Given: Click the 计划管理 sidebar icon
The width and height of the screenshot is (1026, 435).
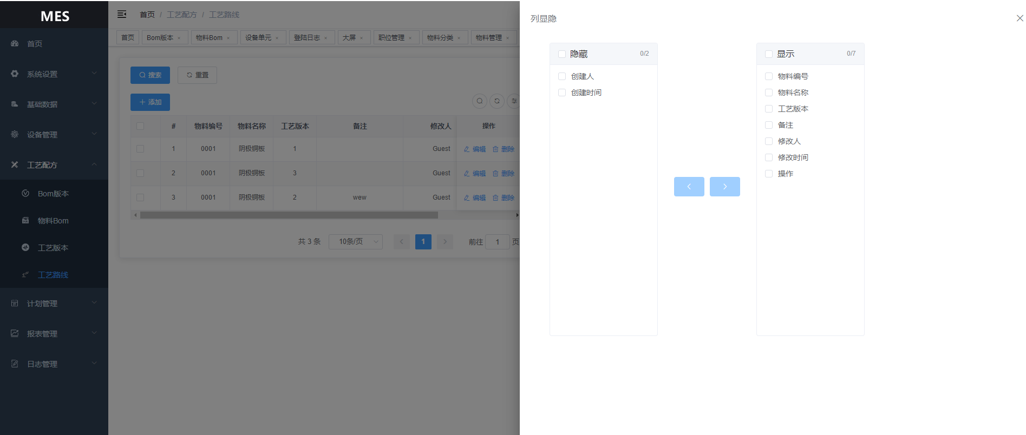Looking at the screenshot, I should click(x=15, y=303).
